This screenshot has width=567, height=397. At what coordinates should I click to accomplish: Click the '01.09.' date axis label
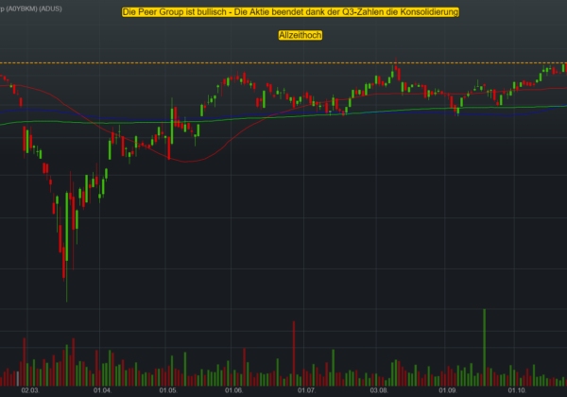coord(448,390)
